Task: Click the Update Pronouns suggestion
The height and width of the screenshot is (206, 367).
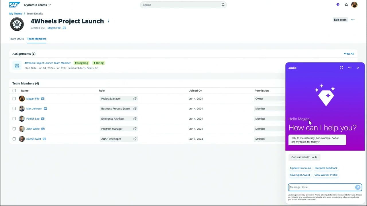Action: (x=300, y=168)
